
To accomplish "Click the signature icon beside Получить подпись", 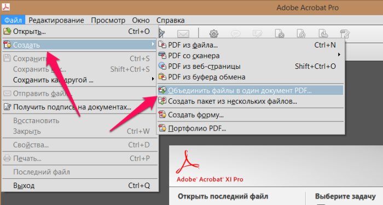I will click(x=7, y=107).
